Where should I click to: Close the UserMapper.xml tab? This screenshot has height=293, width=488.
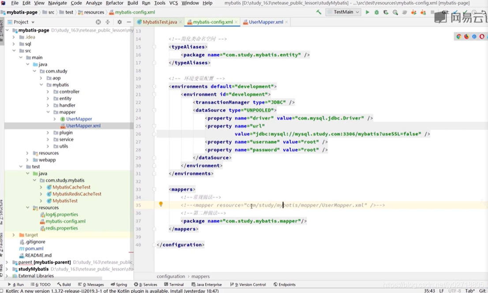(286, 22)
